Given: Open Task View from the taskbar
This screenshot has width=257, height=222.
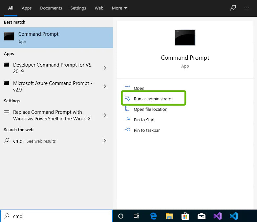Looking at the screenshot, I should point(137,216).
